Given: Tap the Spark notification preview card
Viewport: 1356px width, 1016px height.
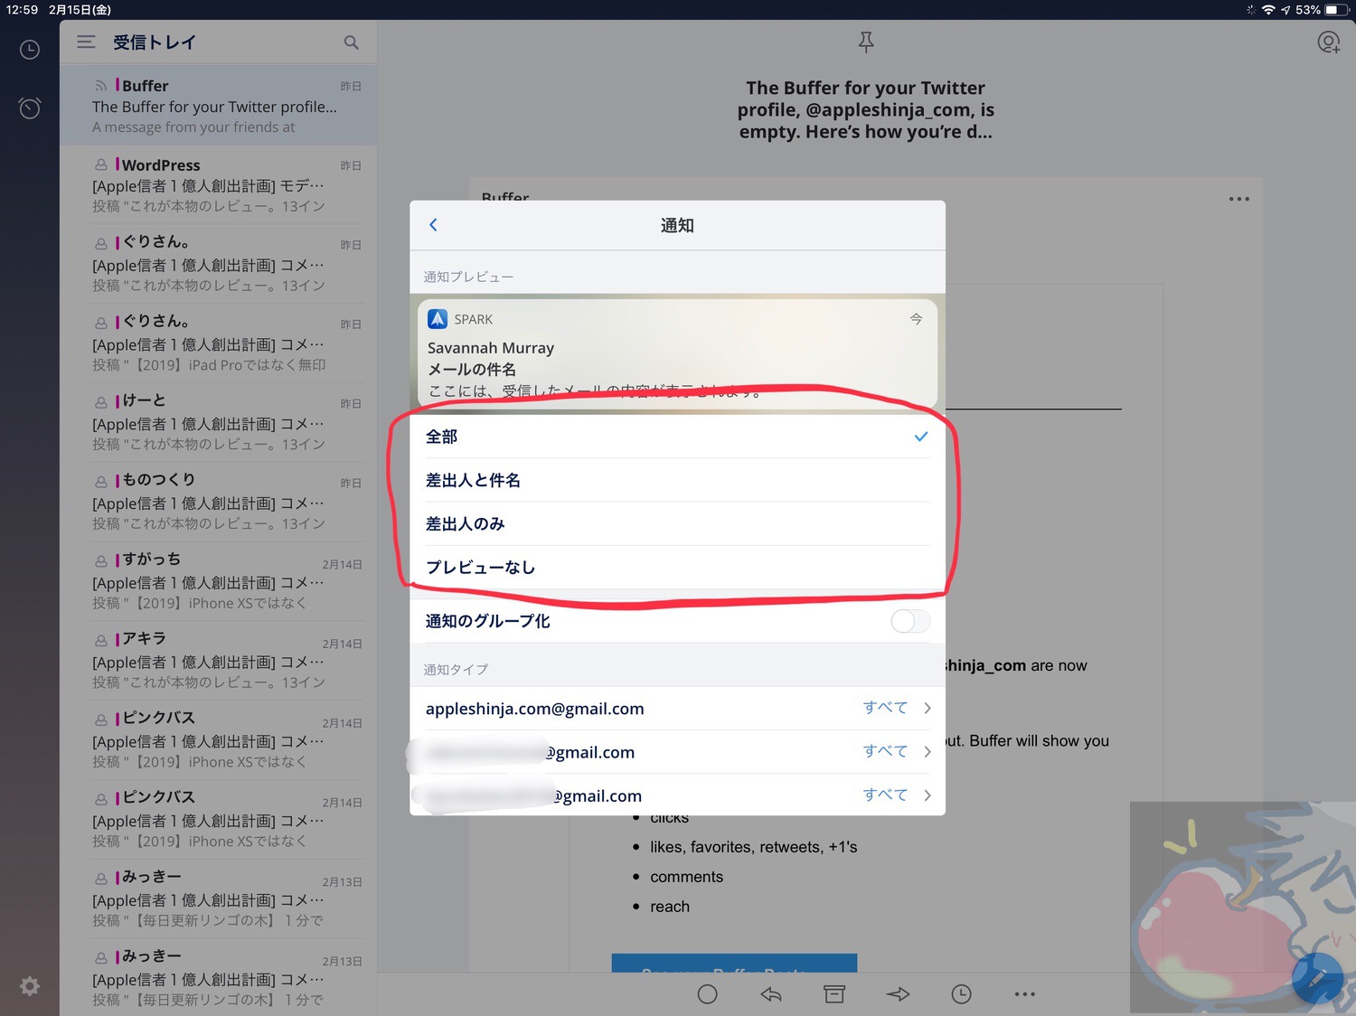Looking at the screenshot, I should click(x=677, y=353).
